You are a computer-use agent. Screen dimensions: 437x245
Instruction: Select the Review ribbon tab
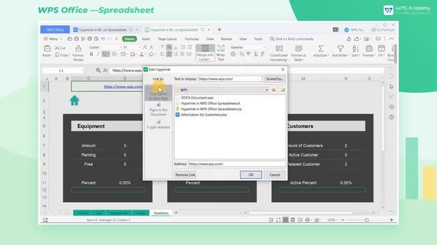click(x=226, y=39)
